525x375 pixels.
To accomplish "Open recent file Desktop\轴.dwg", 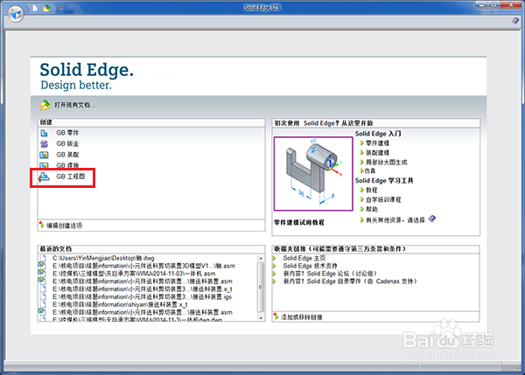I will (103, 258).
